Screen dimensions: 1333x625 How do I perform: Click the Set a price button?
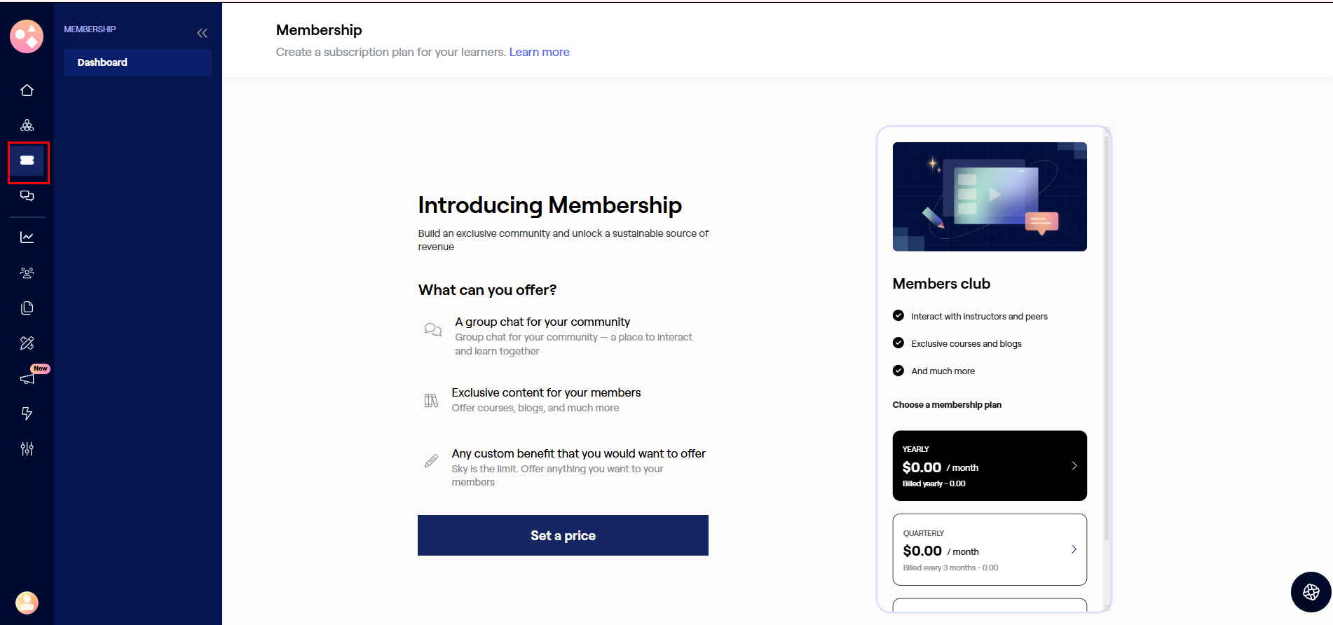point(563,535)
